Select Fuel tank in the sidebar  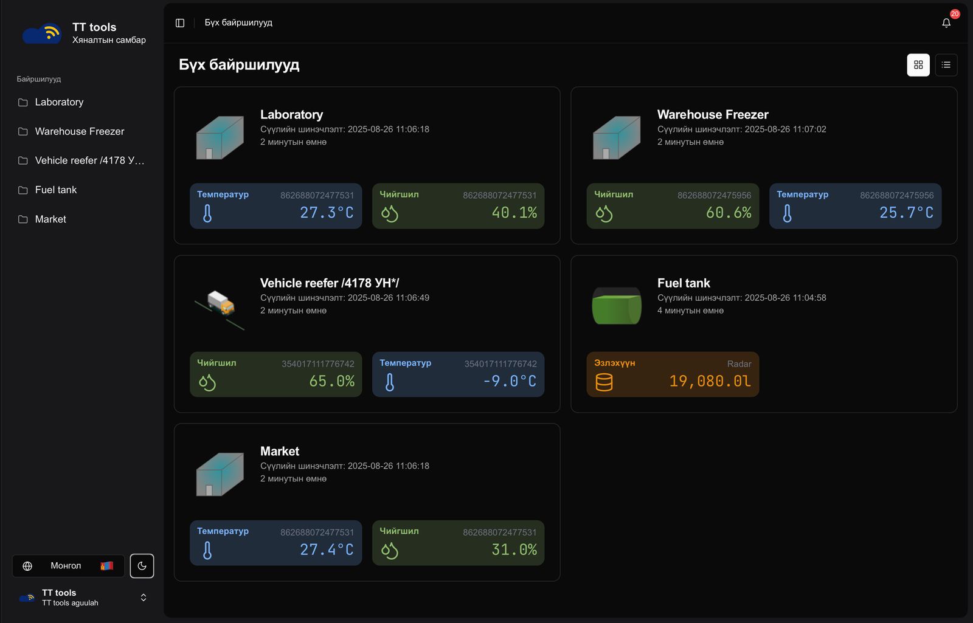click(56, 190)
